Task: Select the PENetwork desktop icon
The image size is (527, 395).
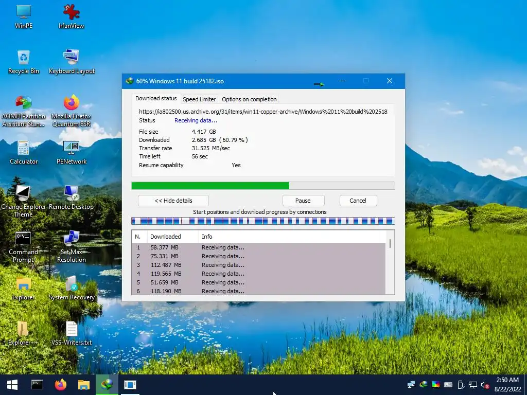Action: point(71,152)
